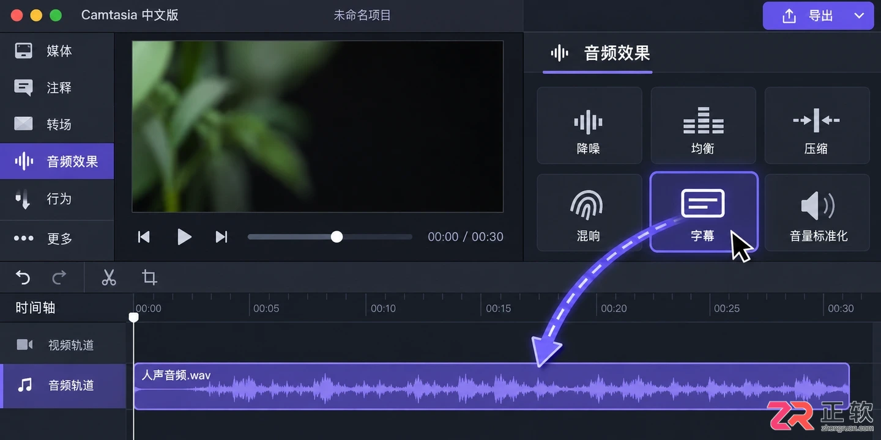Skip to previous frame
The height and width of the screenshot is (440, 881).
click(144, 237)
